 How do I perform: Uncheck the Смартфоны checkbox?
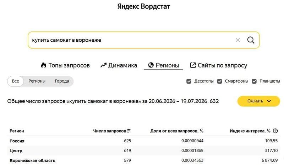[x=219, y=81]
